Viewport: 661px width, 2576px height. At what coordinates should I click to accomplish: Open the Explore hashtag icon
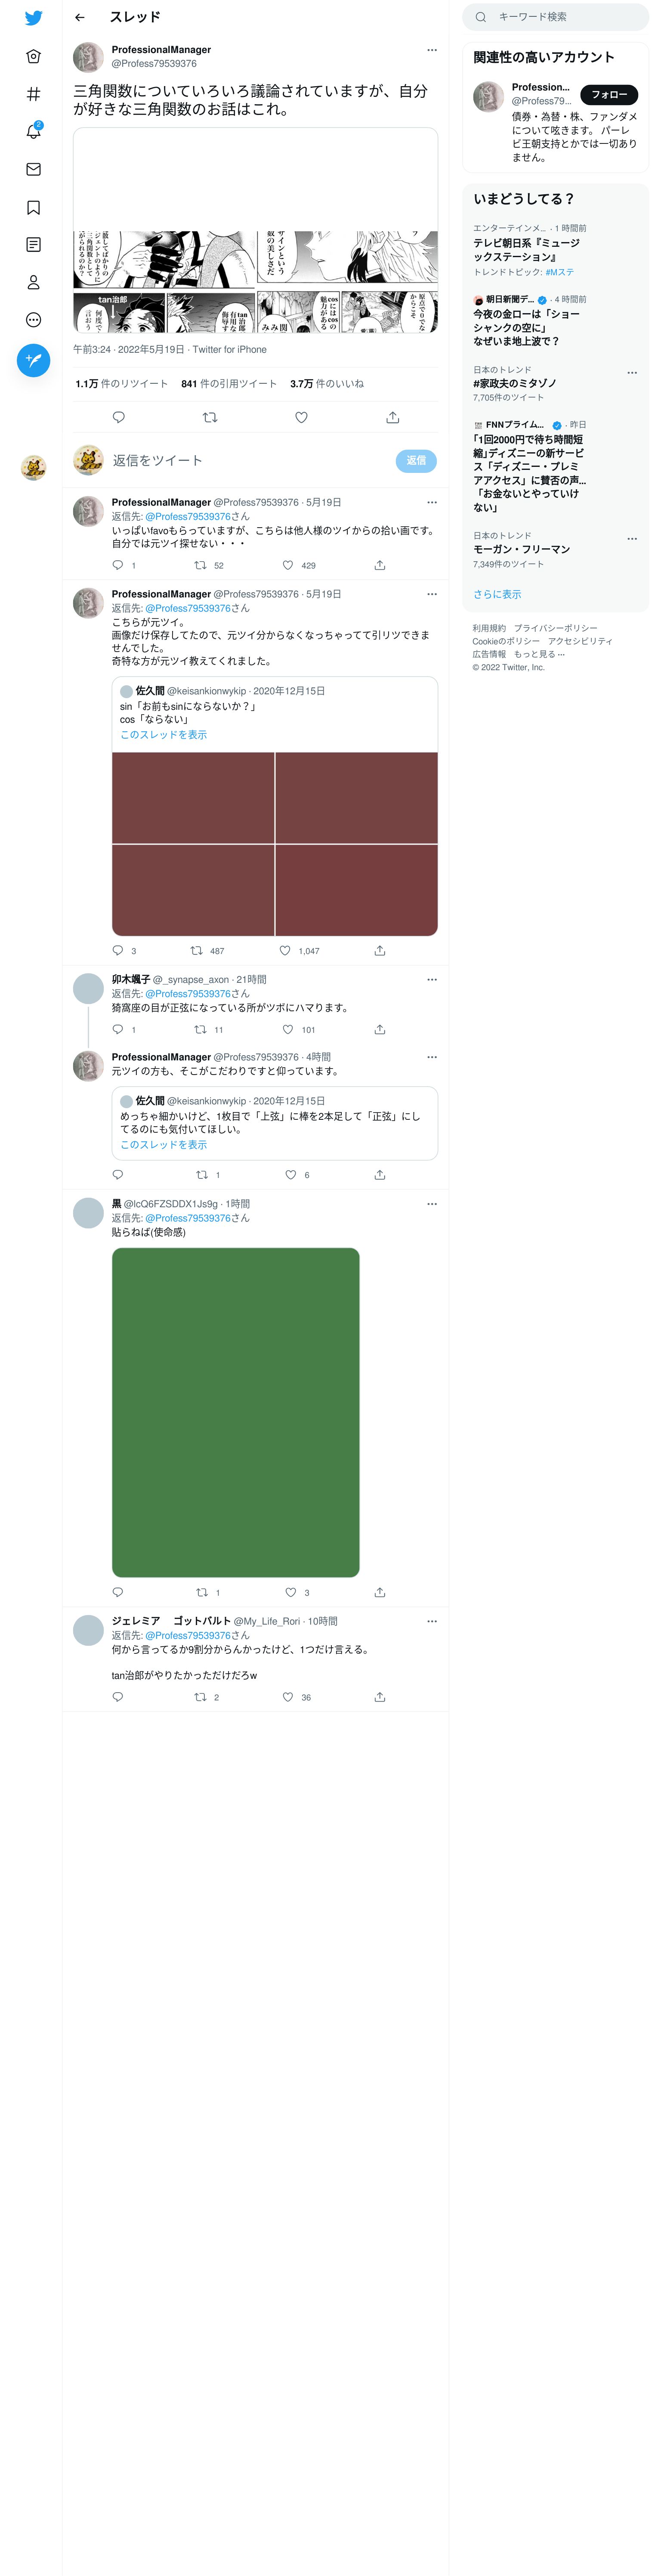(33, 94)
